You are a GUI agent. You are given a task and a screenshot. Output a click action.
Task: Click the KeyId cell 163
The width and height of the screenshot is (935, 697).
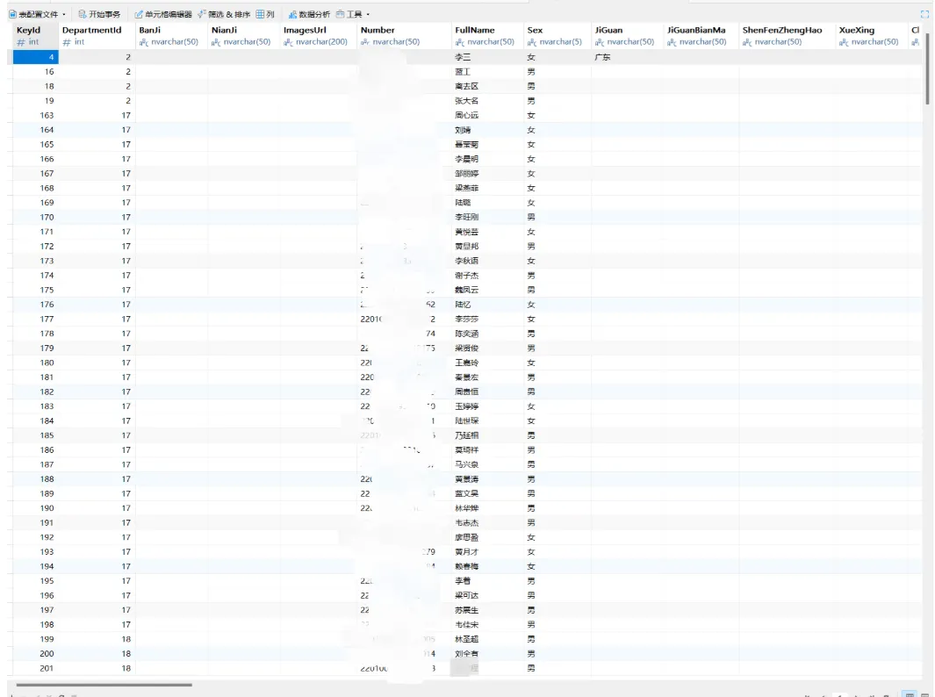pos(36,115)
